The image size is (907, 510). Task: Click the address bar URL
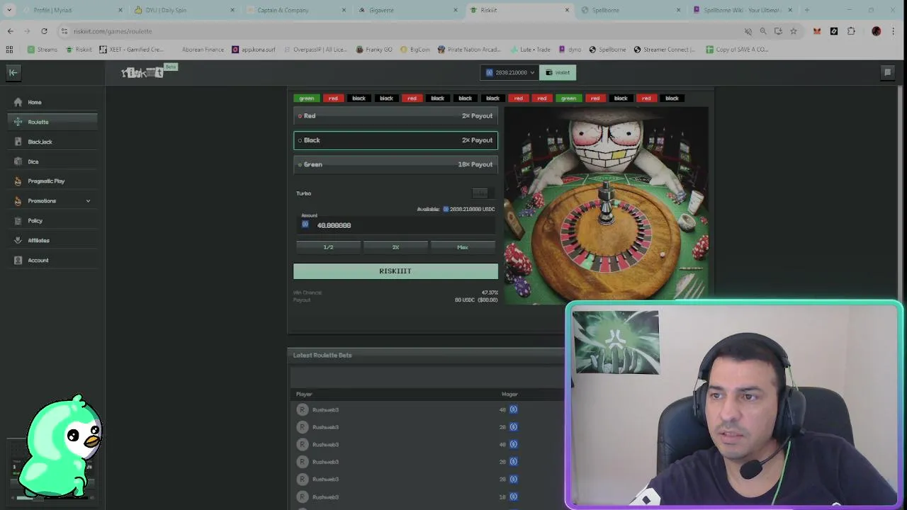[x=113, y=31]
